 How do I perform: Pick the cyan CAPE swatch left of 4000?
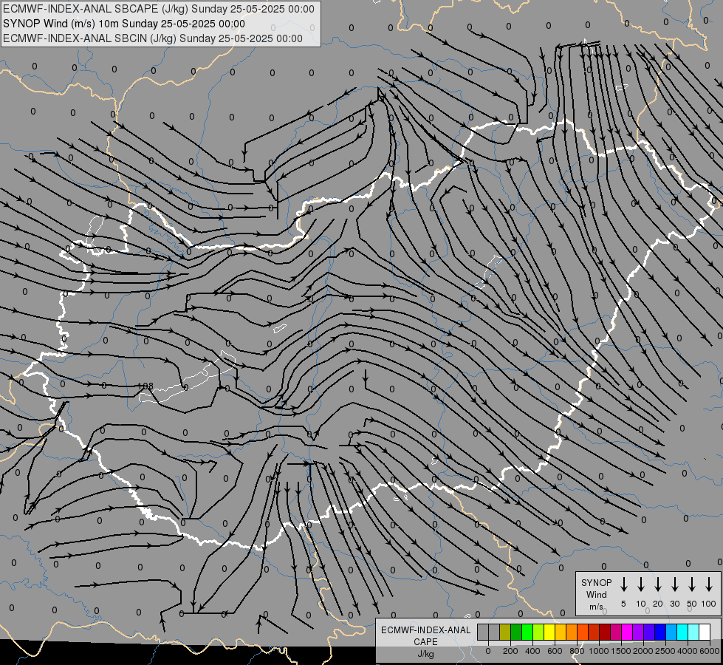coord(682,632)
